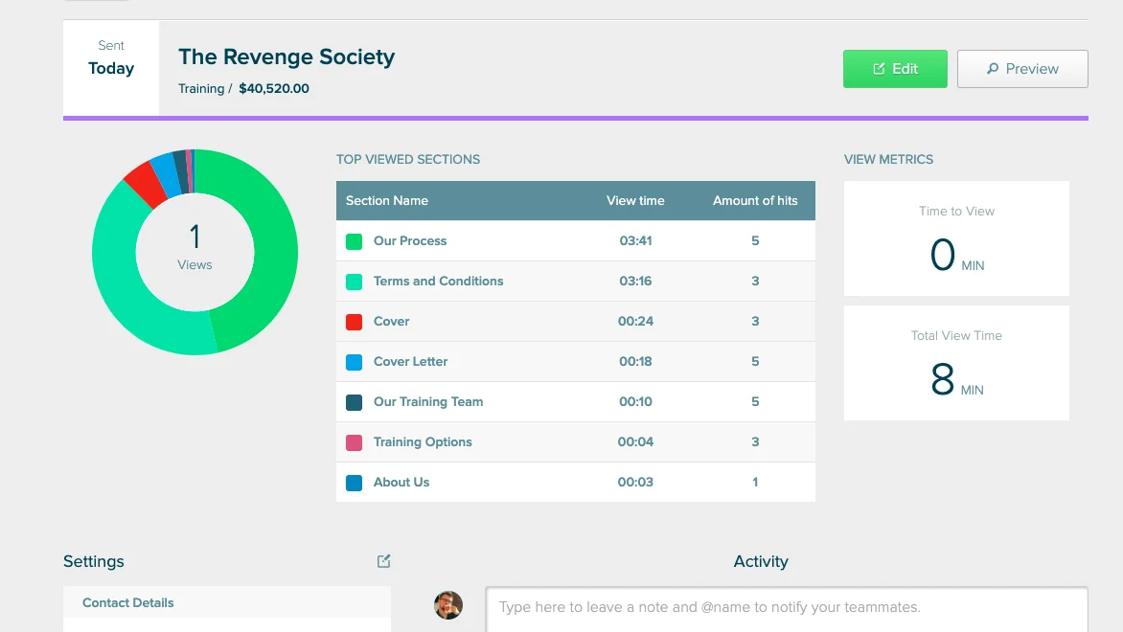
Task: Open the Terms and Conditions section
Action: point(438,282)
